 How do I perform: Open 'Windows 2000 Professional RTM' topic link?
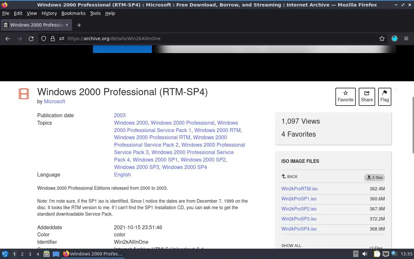pos(152,137)
